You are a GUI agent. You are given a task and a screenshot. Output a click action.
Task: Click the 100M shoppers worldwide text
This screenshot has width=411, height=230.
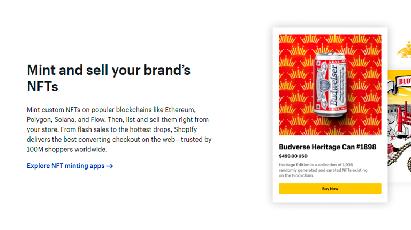[67, 149]
